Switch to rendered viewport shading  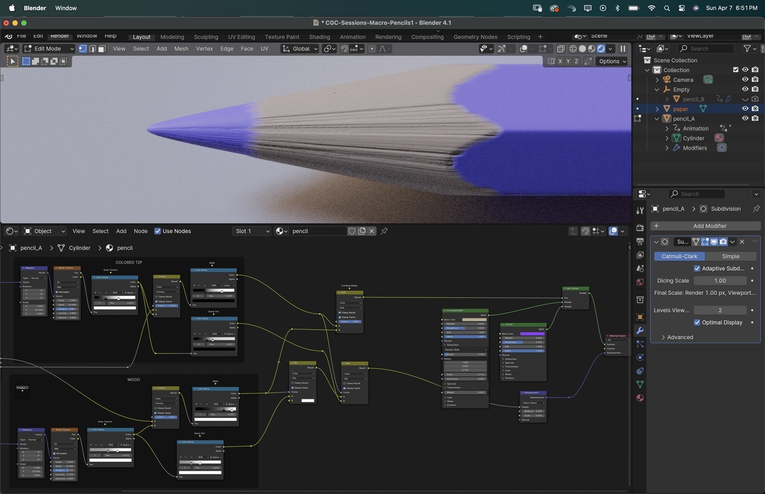[601, 49]
